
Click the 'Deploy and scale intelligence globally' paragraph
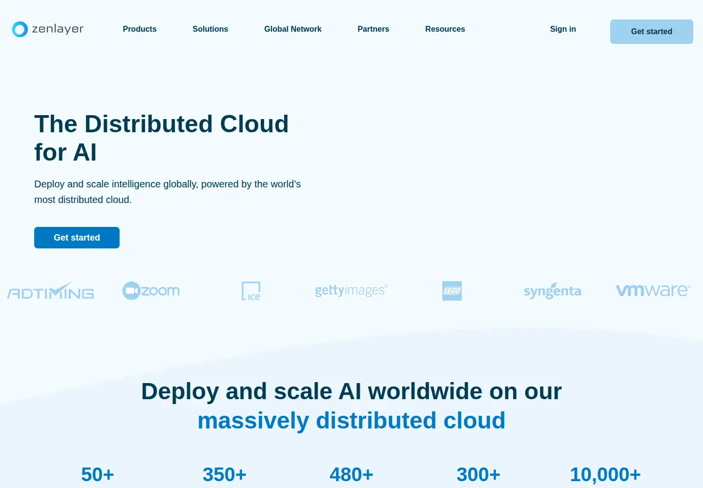tap(167, 192)
